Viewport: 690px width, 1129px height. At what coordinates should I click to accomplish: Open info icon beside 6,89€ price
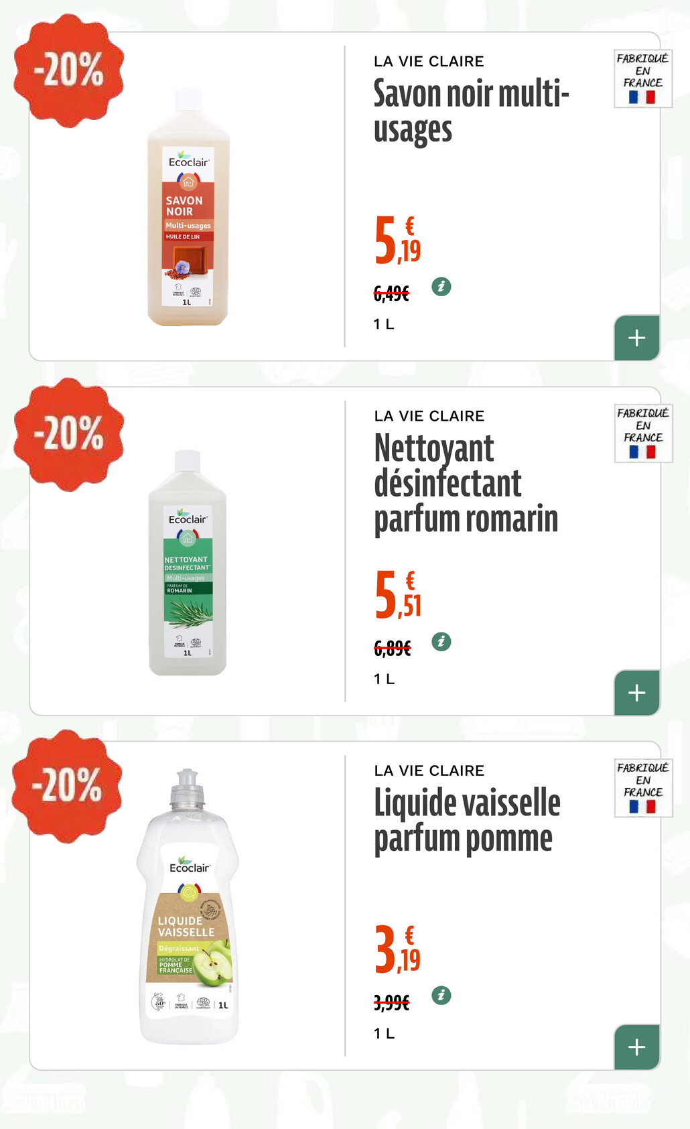[x=441, y=642]
